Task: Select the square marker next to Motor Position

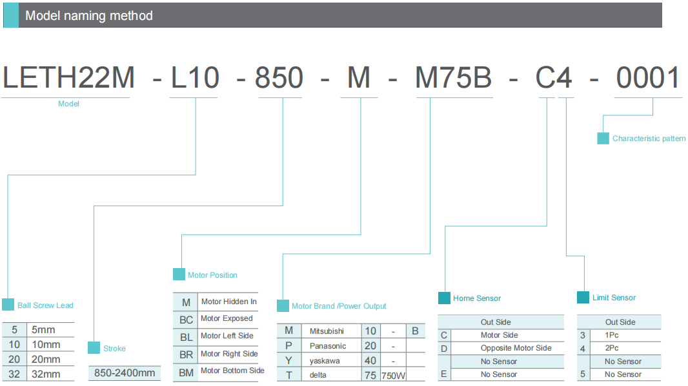Action: pos(179,275)
